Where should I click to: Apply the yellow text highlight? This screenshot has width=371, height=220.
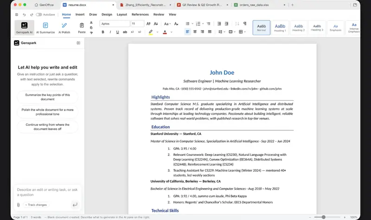[150, 32]
